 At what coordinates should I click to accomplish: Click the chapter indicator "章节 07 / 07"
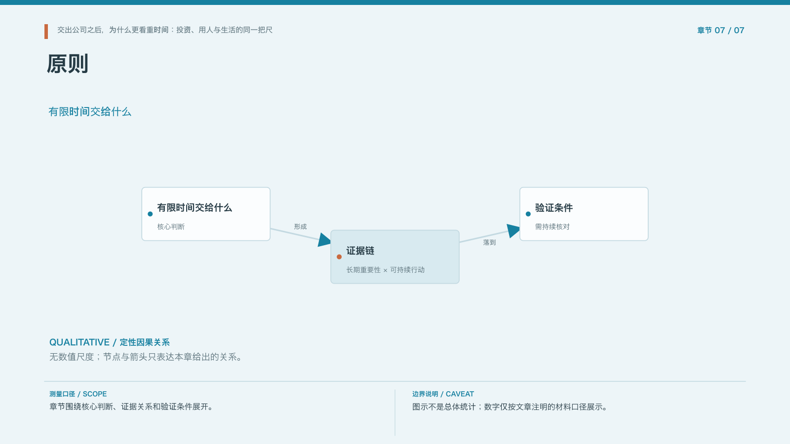point(720,31)
